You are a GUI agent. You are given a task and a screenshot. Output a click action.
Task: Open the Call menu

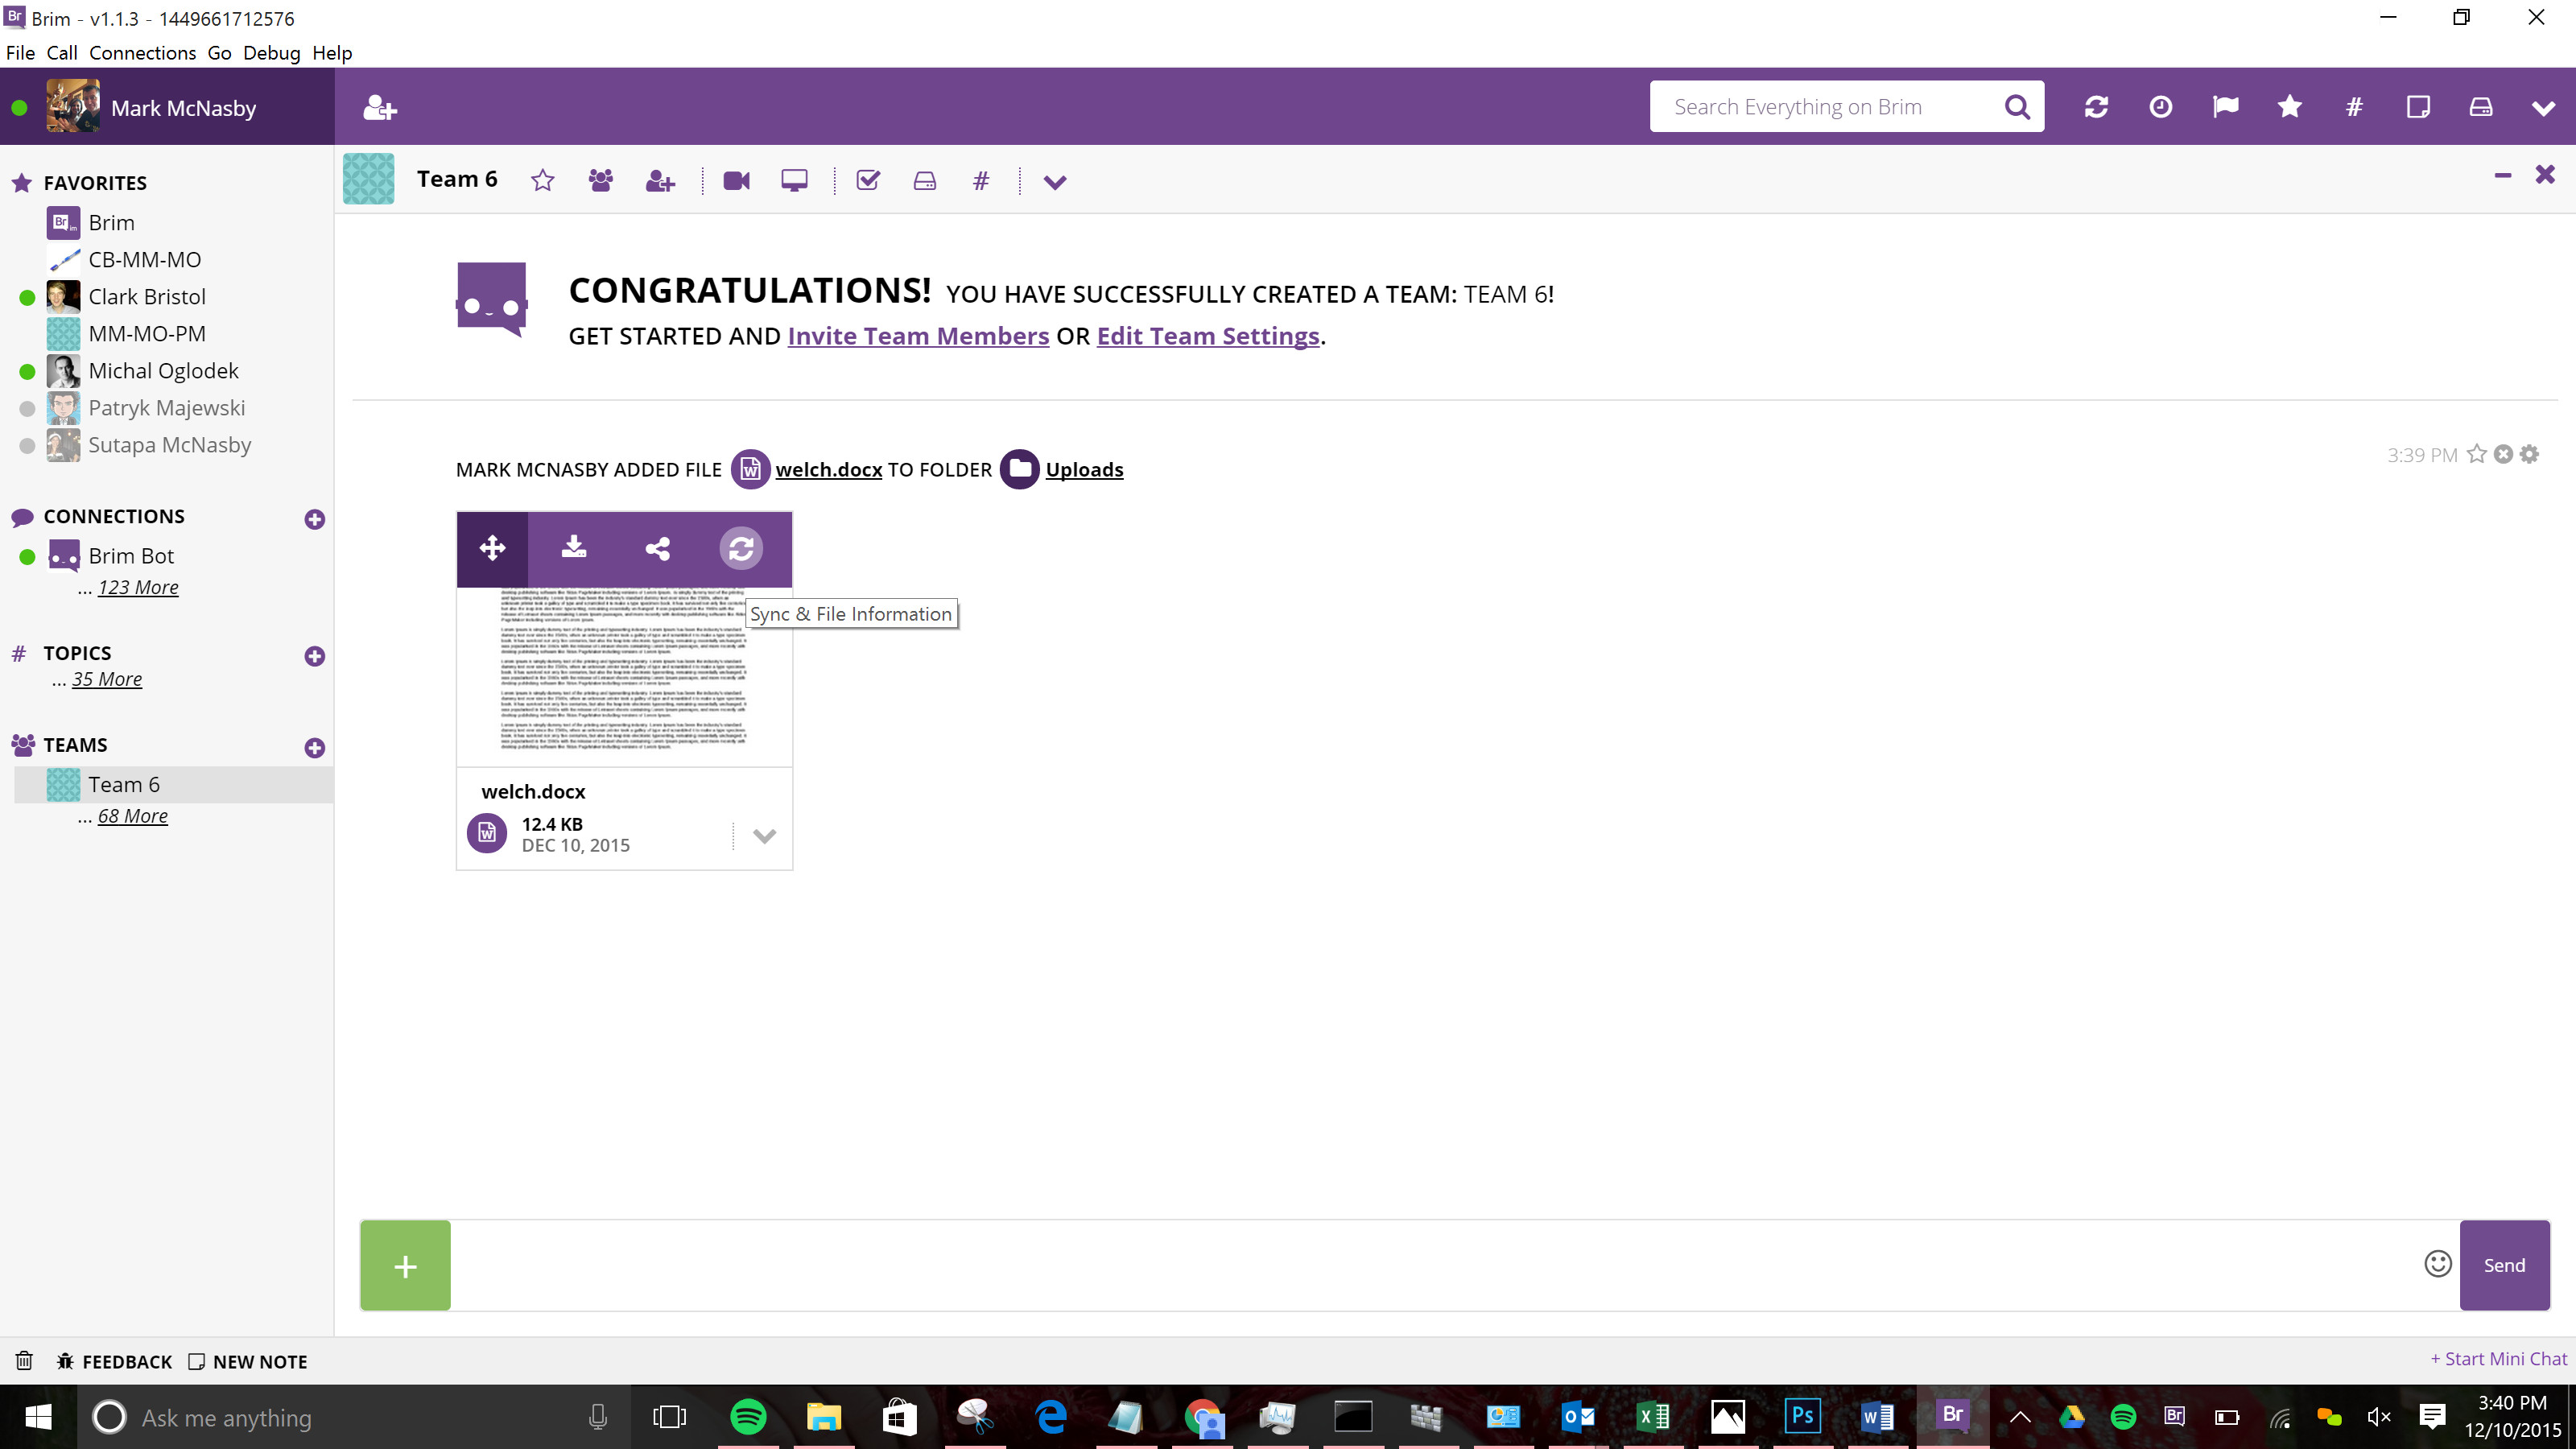pos(61,53)
